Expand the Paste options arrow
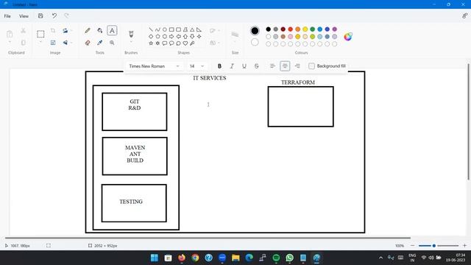 tap(10, 43)
